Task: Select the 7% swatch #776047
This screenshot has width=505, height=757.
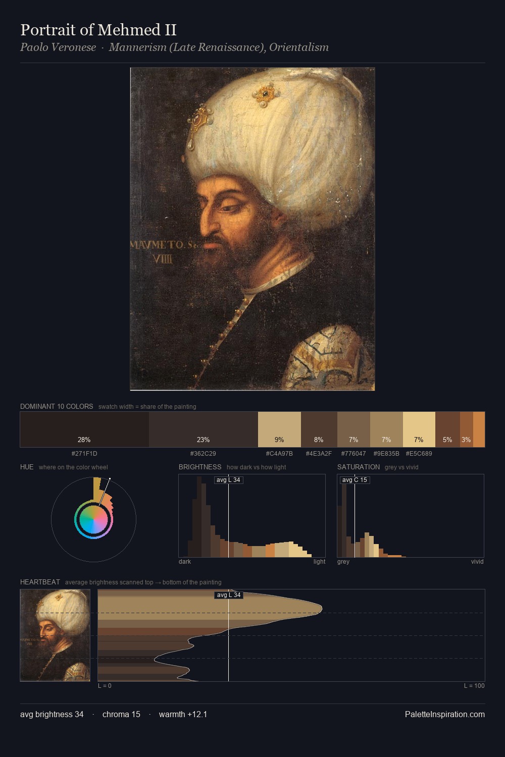Action: tap(353, 429)
